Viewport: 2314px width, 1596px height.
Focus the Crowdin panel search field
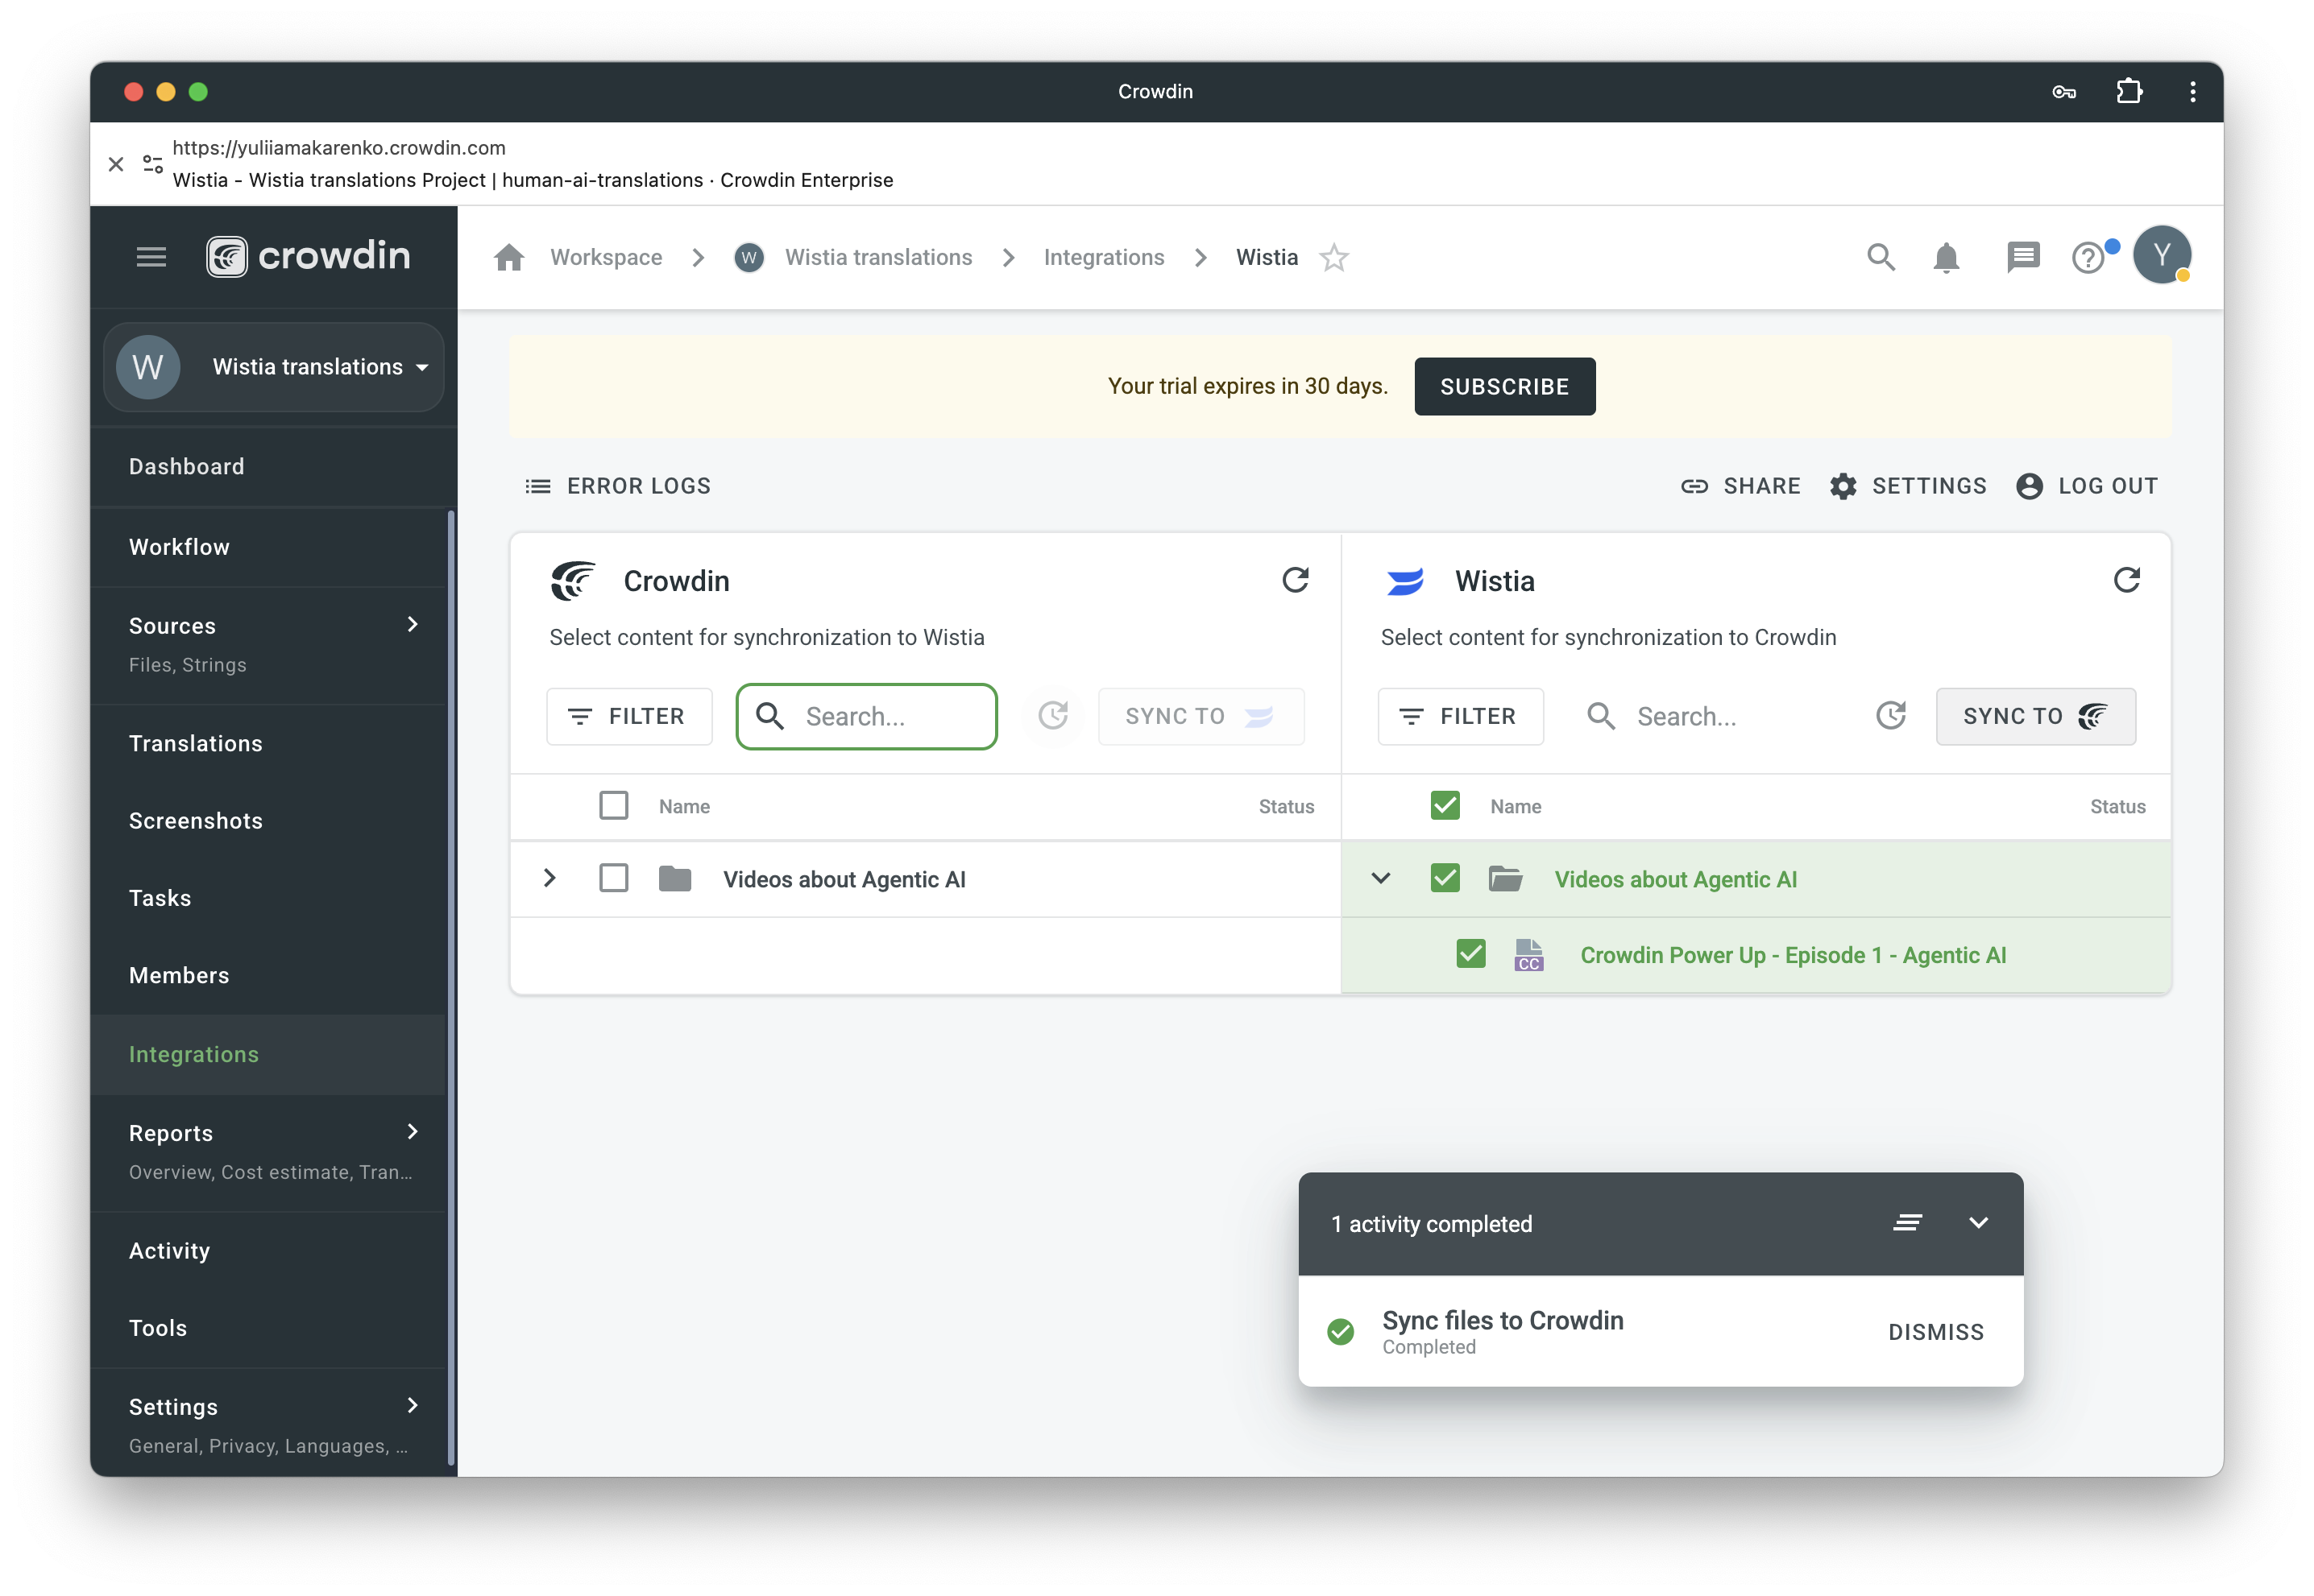point(866,716)
